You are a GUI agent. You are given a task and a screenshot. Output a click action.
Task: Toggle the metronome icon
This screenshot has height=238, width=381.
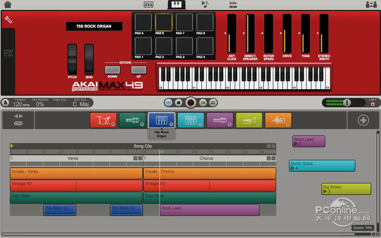click(5, 103)
